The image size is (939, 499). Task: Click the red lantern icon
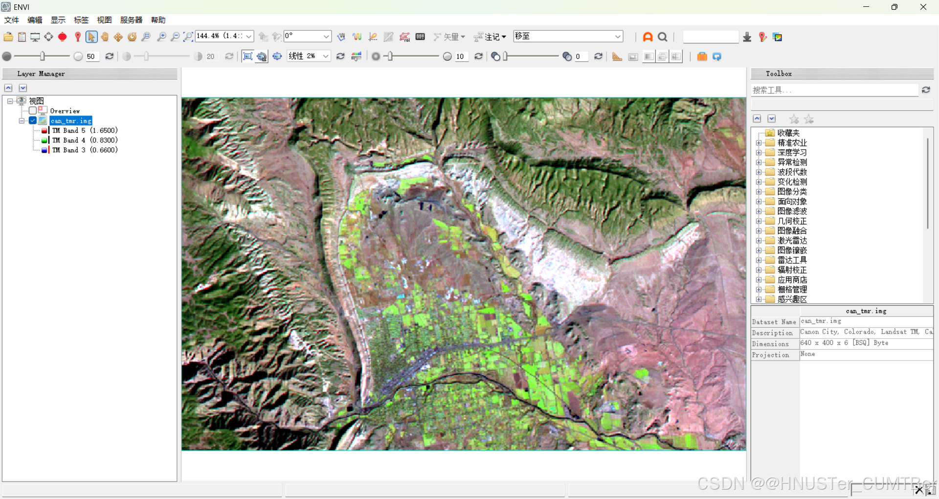[62, 37]
